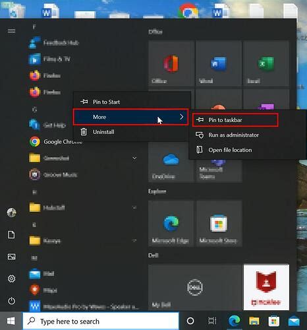Open Settings gear in Start rail
The image size is (307, 330).
click(12, 279)
